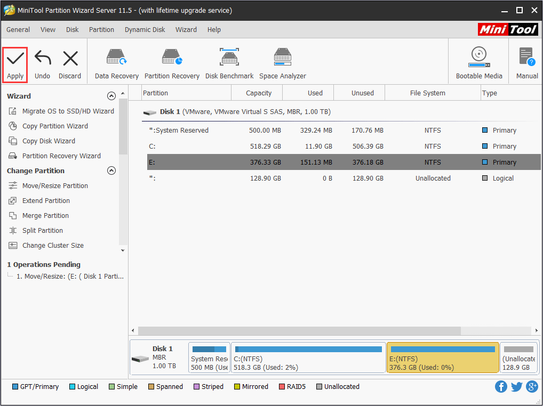Choose Split Partition in sidebar
This screenshot has height=406, width=543.
36,230
